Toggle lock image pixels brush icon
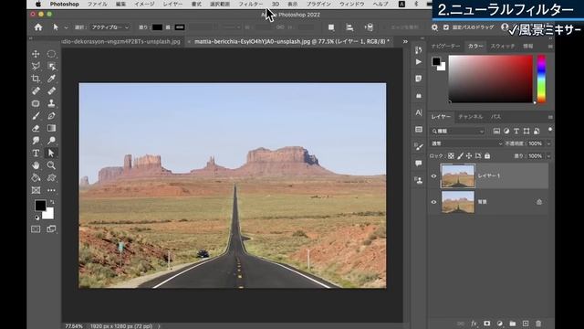This screenshot has height=329, width=584. click(460, 156)
